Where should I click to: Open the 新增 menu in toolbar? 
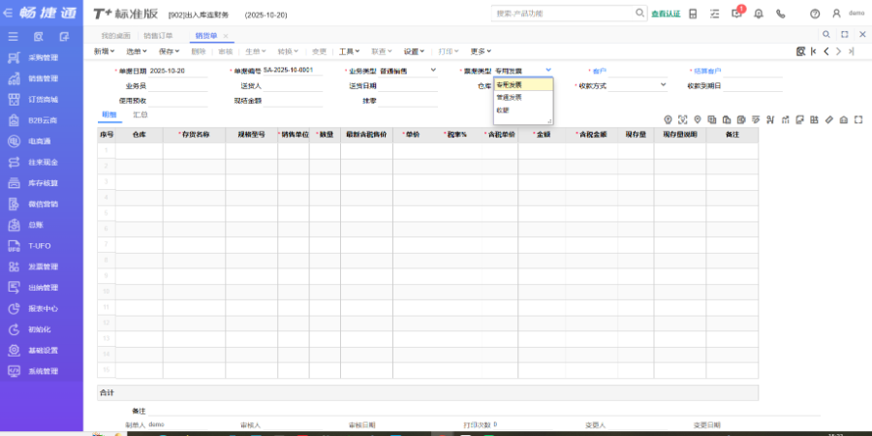(105, 51)
